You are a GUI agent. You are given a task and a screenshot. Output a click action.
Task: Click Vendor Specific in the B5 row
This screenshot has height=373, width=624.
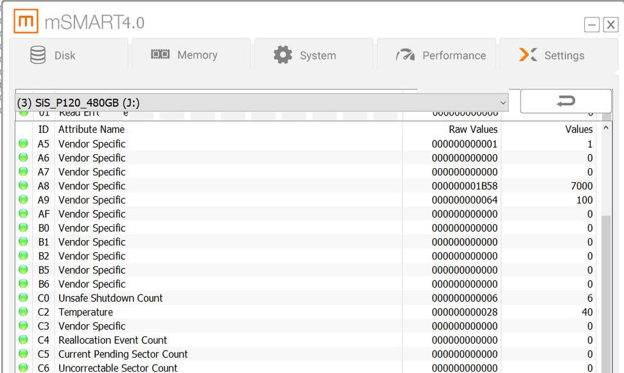(x=92, y=270)
